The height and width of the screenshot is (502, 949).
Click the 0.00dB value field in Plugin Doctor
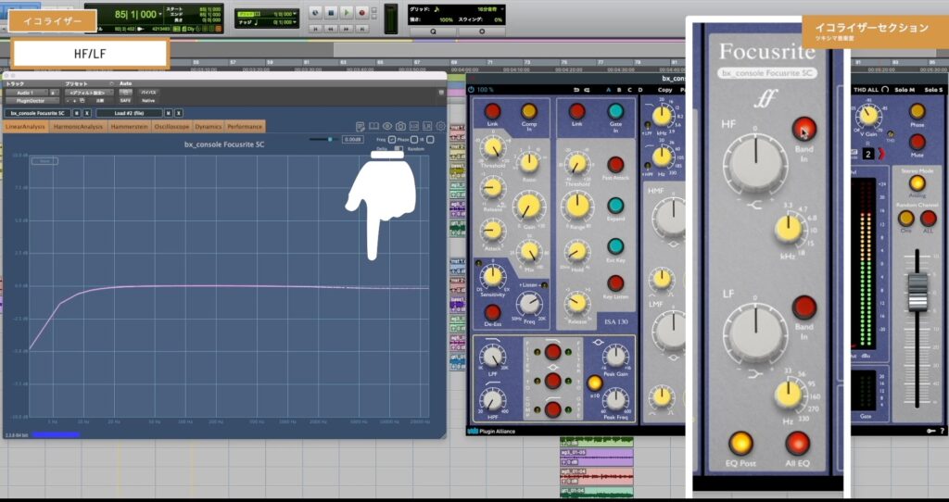(352, 140)
